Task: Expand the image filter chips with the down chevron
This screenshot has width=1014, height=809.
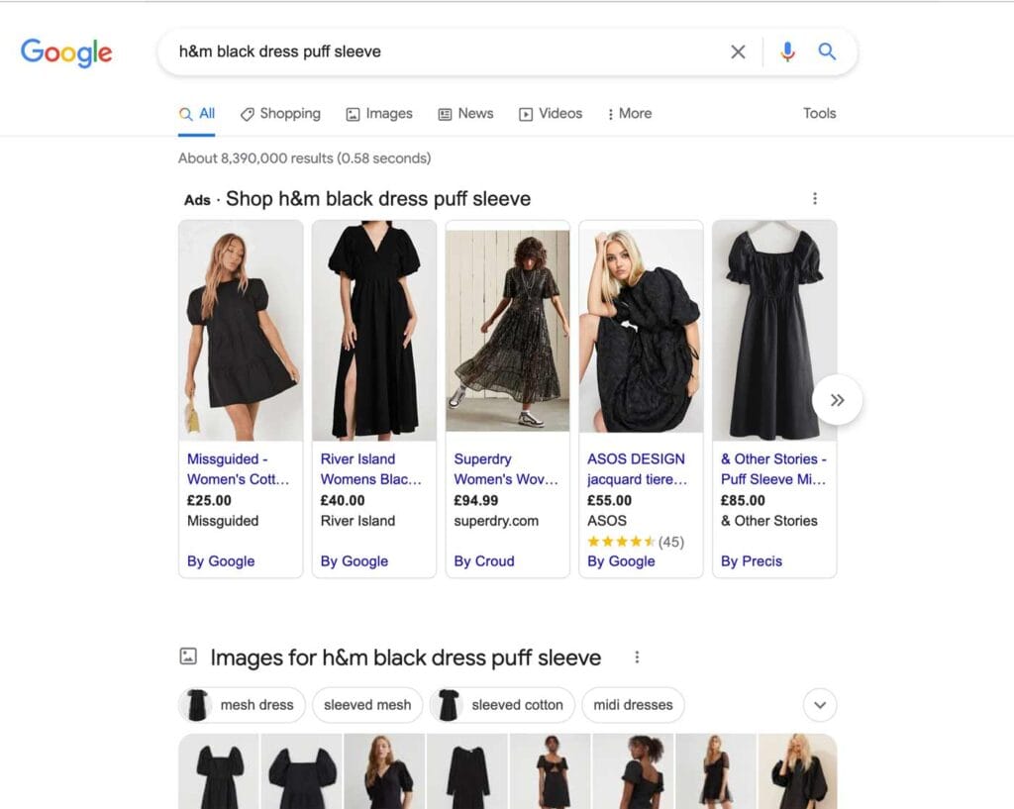Action: coord(819,705)
